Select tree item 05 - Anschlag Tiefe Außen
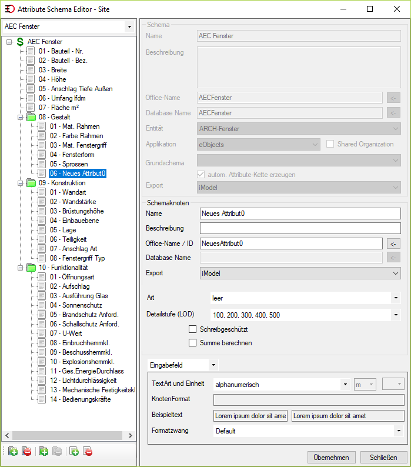 coord(76,89)
